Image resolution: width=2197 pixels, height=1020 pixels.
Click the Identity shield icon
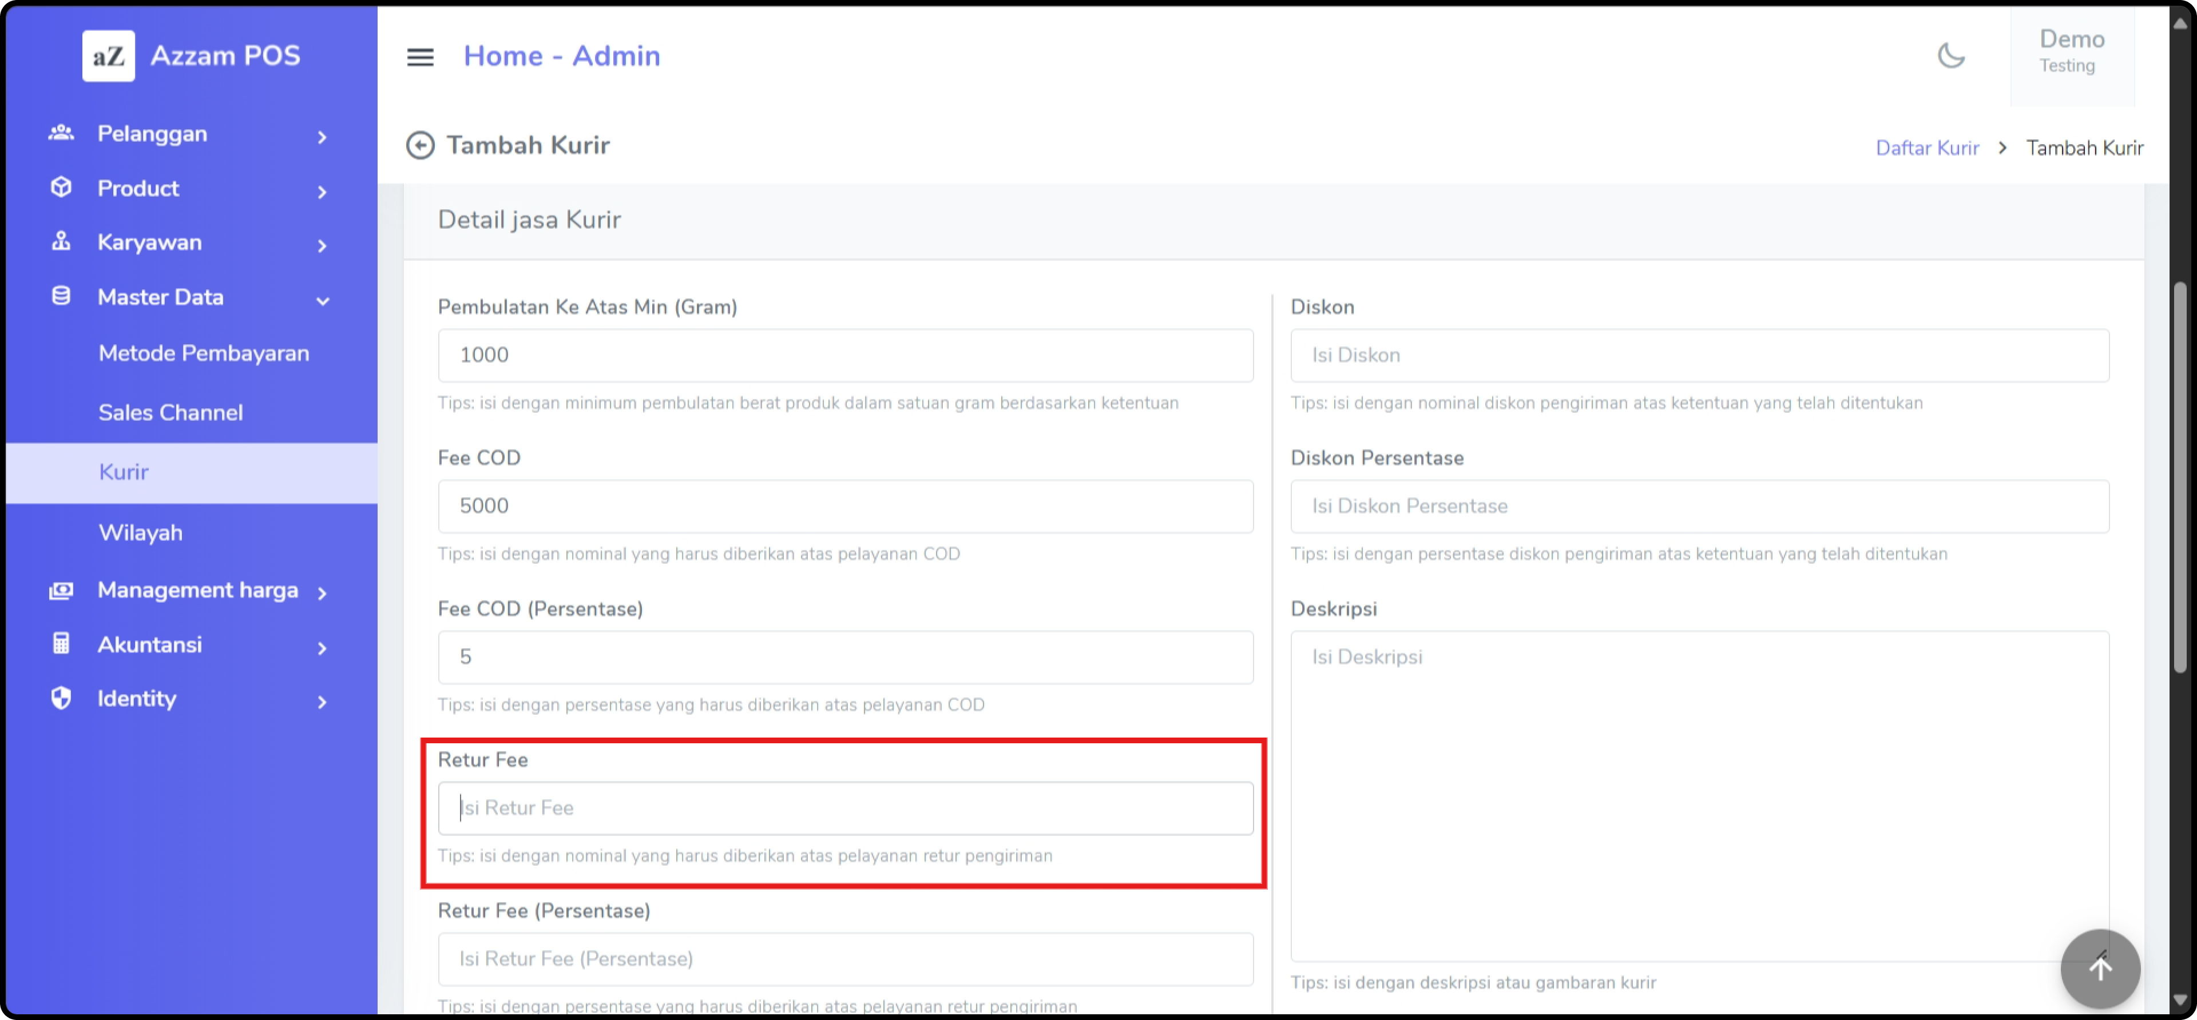tap(61, 698)
